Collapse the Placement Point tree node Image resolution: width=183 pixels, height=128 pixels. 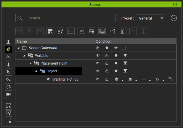coord(30,63)
